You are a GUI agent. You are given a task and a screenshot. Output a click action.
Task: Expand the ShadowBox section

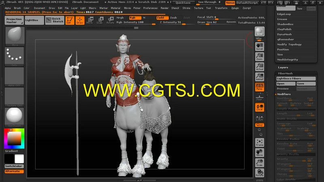click(285, 24)
